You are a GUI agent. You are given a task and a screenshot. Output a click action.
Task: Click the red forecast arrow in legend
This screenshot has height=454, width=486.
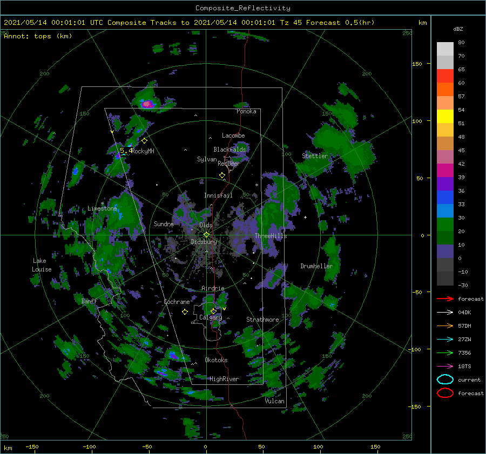pos(445,299)
